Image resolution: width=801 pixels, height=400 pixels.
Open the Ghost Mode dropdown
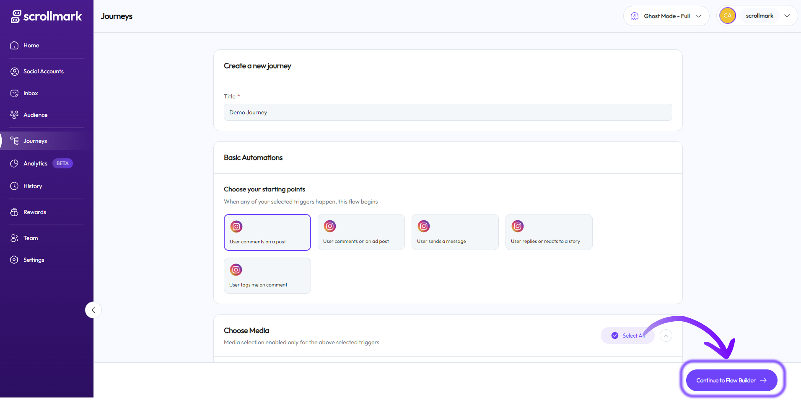pos(666,15)
